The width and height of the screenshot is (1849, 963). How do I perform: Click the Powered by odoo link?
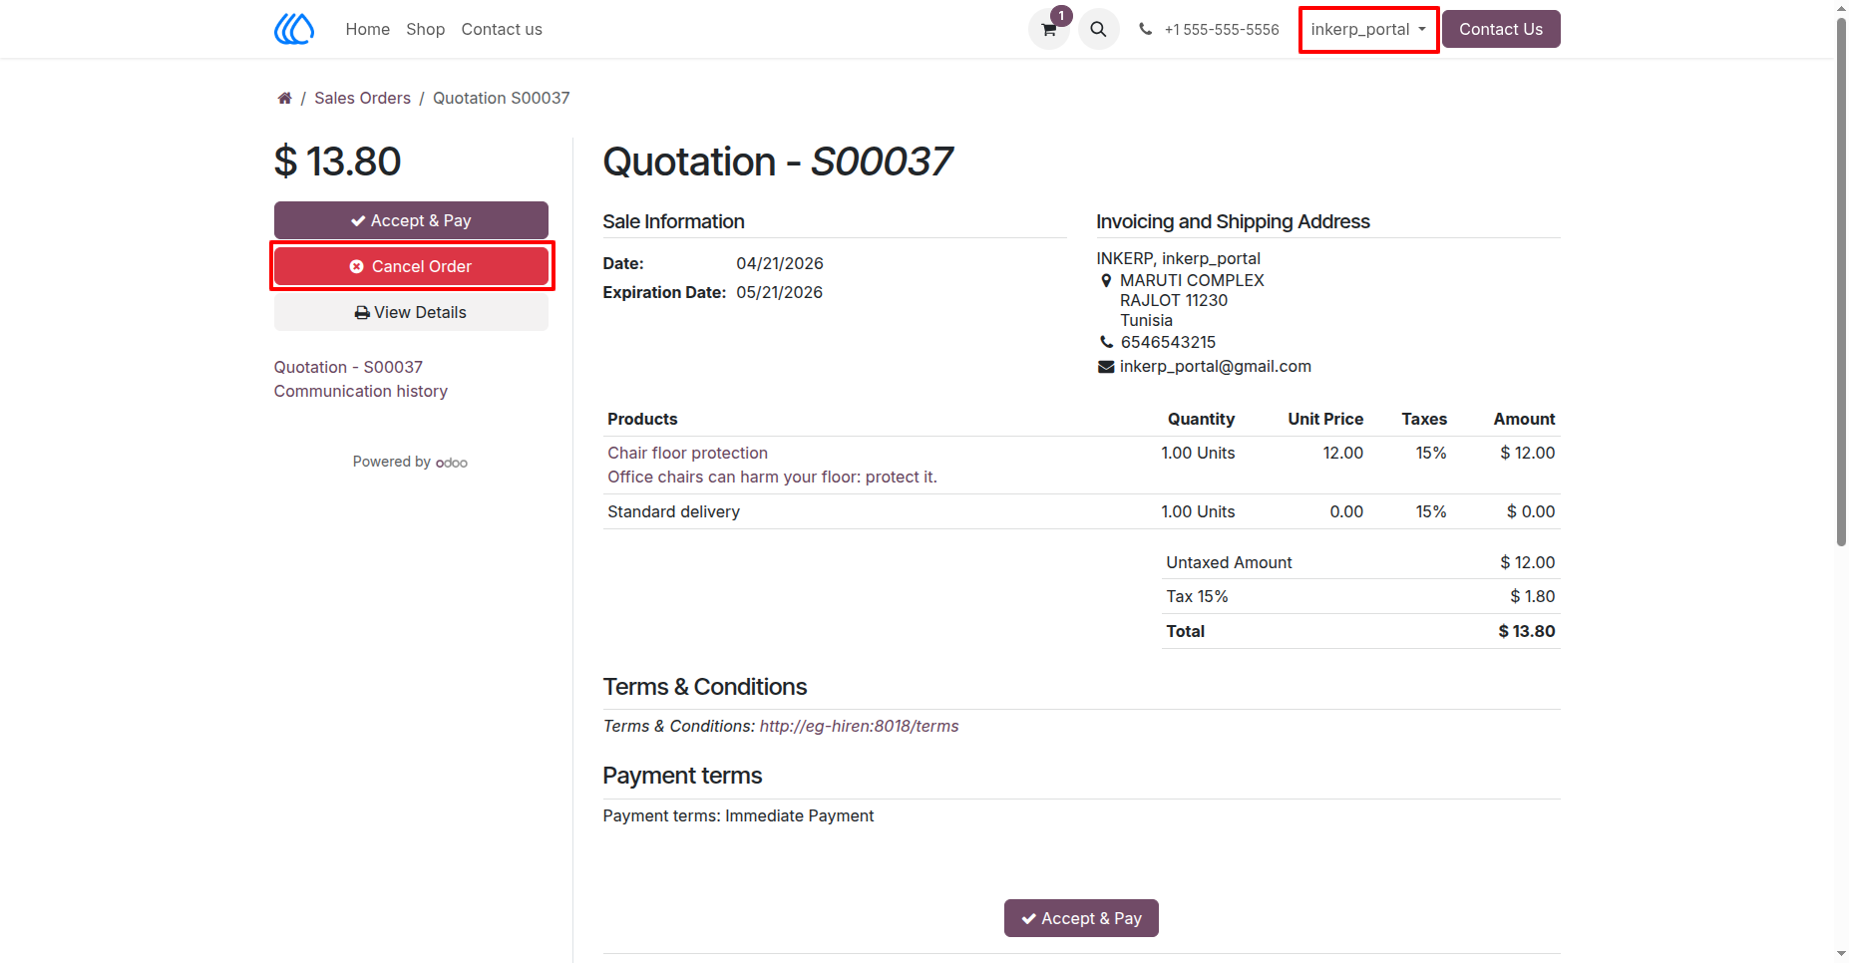point(410,462)
